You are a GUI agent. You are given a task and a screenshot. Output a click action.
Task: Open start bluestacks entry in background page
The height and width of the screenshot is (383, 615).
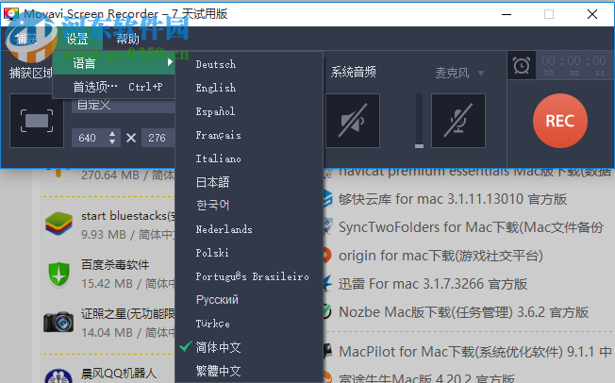tap(128, 216)
